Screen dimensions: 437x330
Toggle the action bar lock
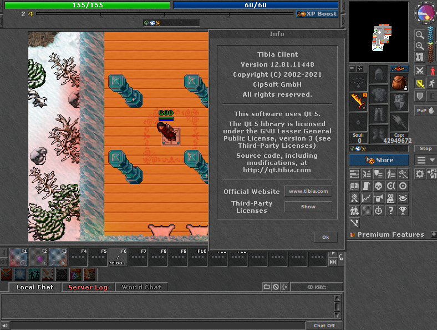[x=341, y=257]
